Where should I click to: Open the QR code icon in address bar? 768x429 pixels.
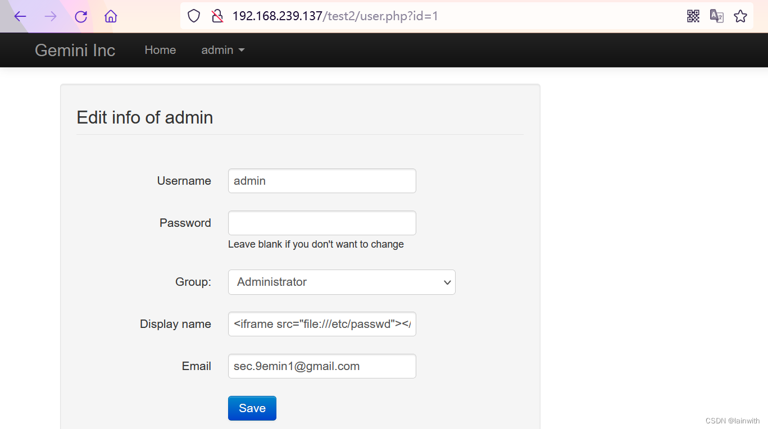click(x=693, y=16)
